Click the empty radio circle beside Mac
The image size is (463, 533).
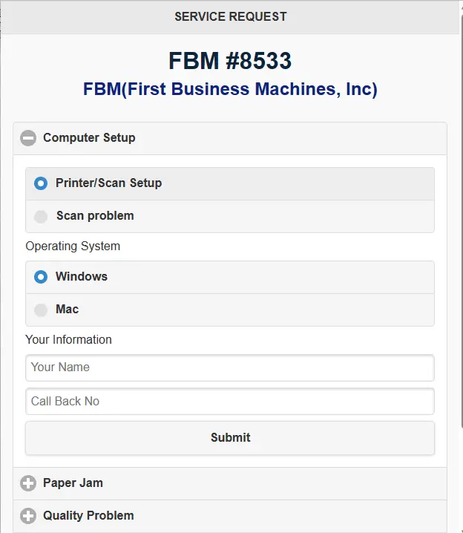click(x=41, y=310)
